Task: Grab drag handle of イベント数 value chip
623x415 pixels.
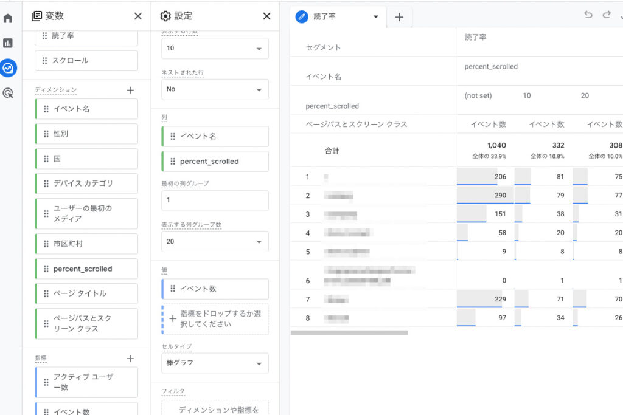Action: click(173, 289)
